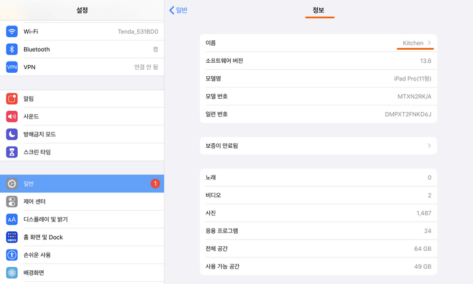Tap the device name value Kitchen
473x284 pixels.
point(413,43)
